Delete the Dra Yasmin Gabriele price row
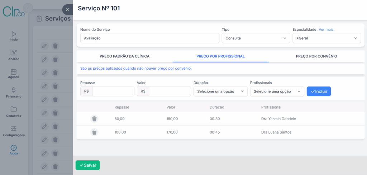Viewport: 367px width, 175px height. (94, 119)
